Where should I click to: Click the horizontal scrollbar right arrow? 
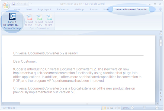point(157,104)
